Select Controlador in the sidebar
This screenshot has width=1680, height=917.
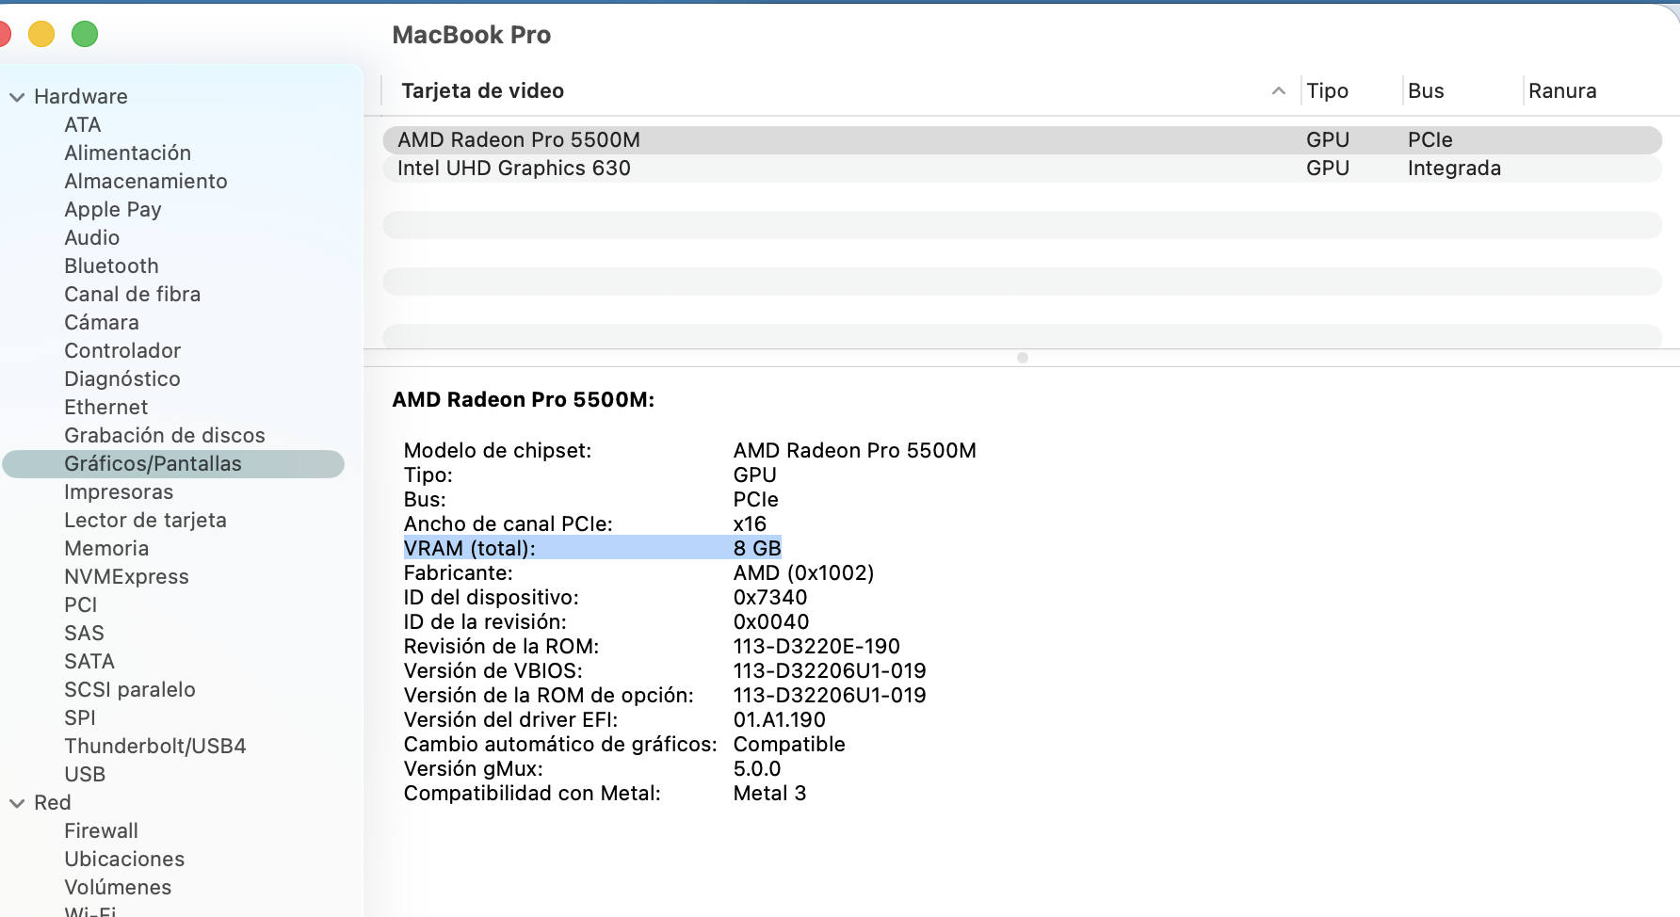[122, 350]
